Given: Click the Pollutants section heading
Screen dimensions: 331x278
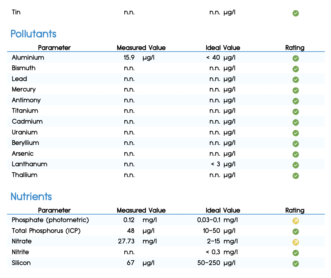Looking at the screenshot, I should tap(33, 34).
